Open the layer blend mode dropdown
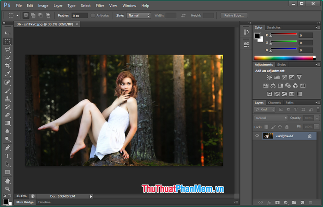Screen dimensions: 323x207 pyautogui.click(x=271, y=118)
